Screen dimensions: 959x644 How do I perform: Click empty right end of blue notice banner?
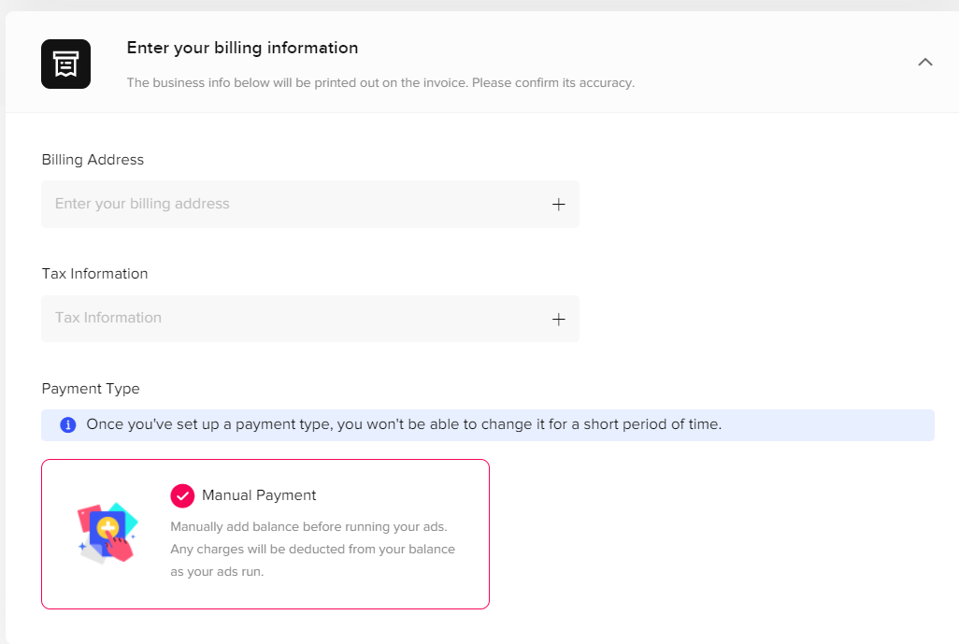(841, 425)
